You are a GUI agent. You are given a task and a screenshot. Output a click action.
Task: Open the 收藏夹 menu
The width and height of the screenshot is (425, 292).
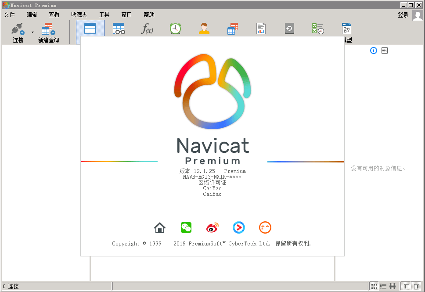[x=79, y=14]
